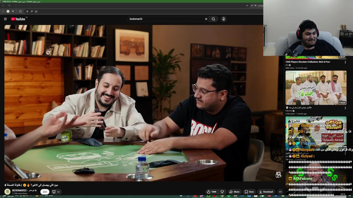Open the browser extensions puzzle icon
353x198 pixels.
20,11
